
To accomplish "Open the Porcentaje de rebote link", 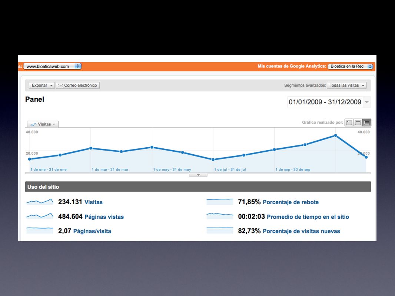I will coord(291,202).
